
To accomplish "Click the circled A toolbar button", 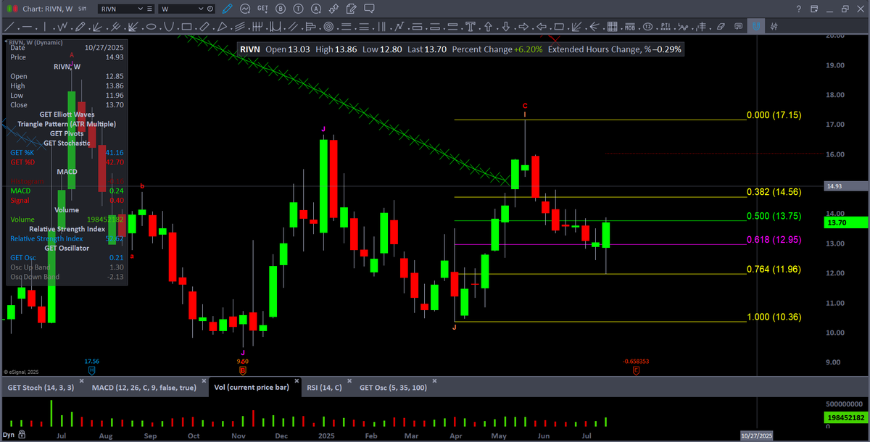I will (316, 9).
